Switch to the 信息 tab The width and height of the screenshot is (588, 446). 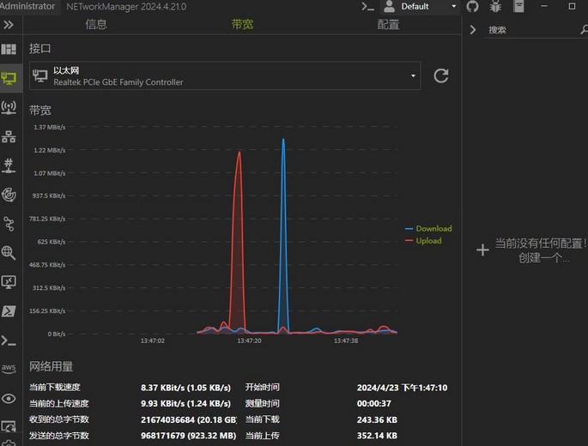coord(96,25)
